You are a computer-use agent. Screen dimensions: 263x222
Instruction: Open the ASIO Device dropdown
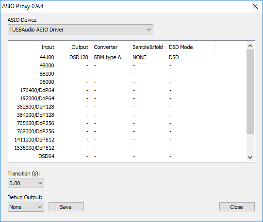point(81,30)
